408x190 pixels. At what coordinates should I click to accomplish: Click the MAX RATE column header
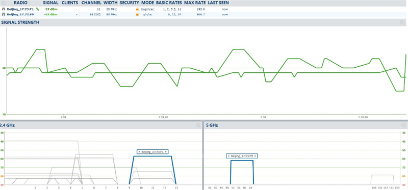click(195, 3)
